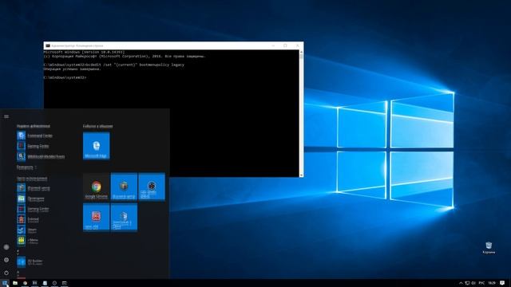Open the Recycle Bin on the desktop
Screen dimensions: 511x287
pos(489,248)
